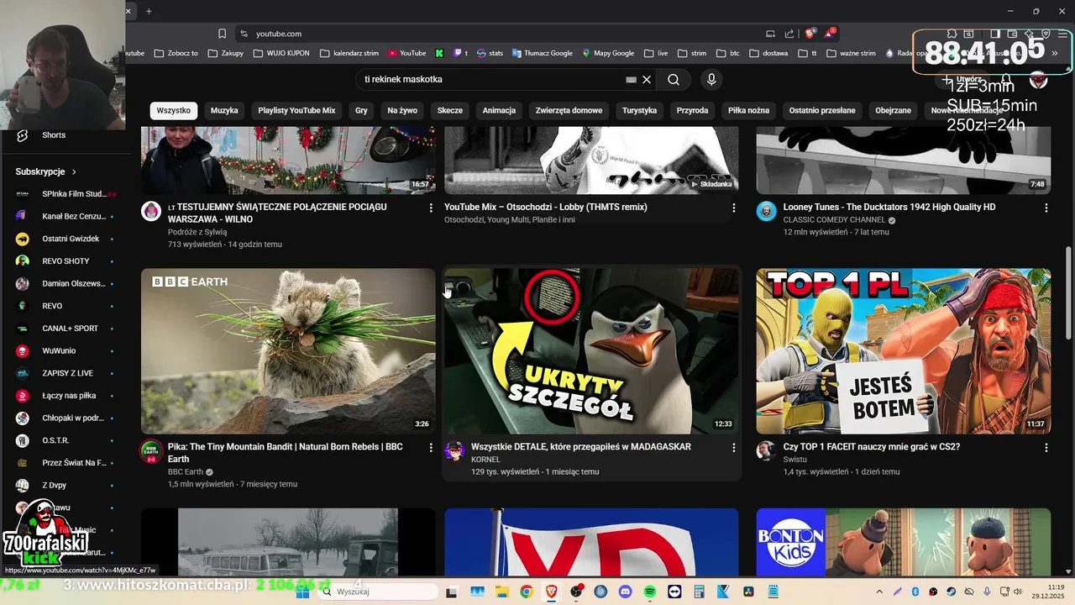
Task: Open the new browser tab plus button
Action: [149, 11]
